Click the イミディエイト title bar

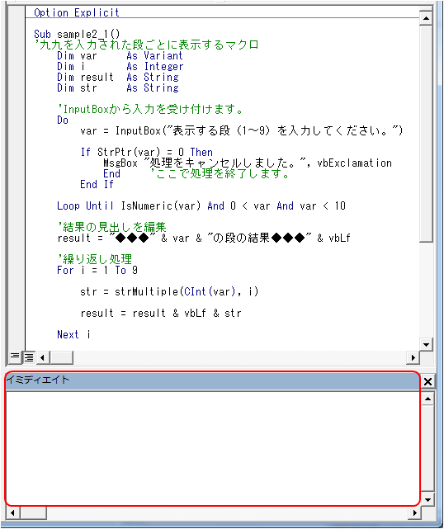tap(213, 380)
